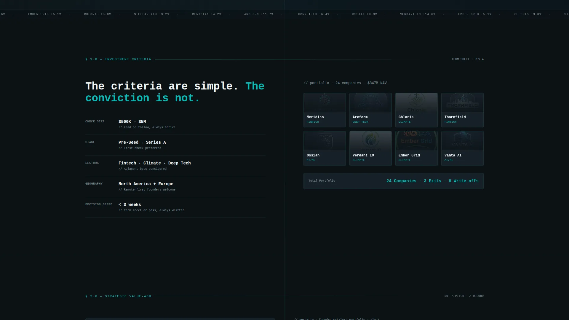
Task: Click the DEEP TECH tag on Arcform
Action: click(x=360, y=122)
